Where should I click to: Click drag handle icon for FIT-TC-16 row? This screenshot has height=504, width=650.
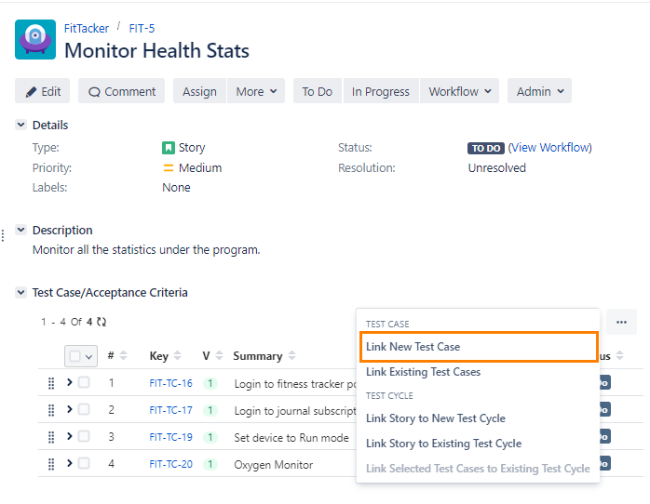(51, 383)
